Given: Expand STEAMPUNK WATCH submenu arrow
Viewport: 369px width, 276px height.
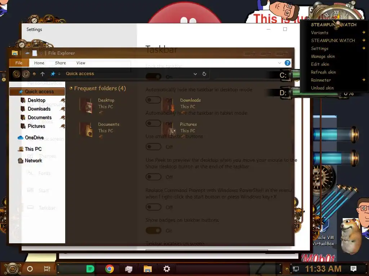Looking at the screenshot, I should click(x=364, y=40).
